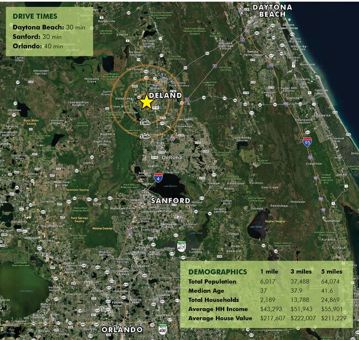Click the 408 highway shield near Orlando

point(163,328)
